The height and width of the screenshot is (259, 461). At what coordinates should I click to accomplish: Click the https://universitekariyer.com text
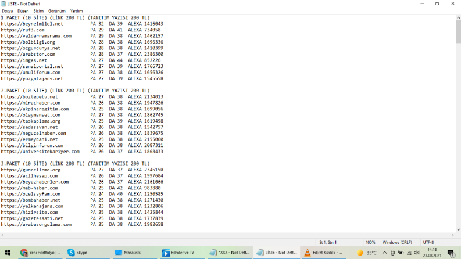pyautogui.click(x=40, y=152)
